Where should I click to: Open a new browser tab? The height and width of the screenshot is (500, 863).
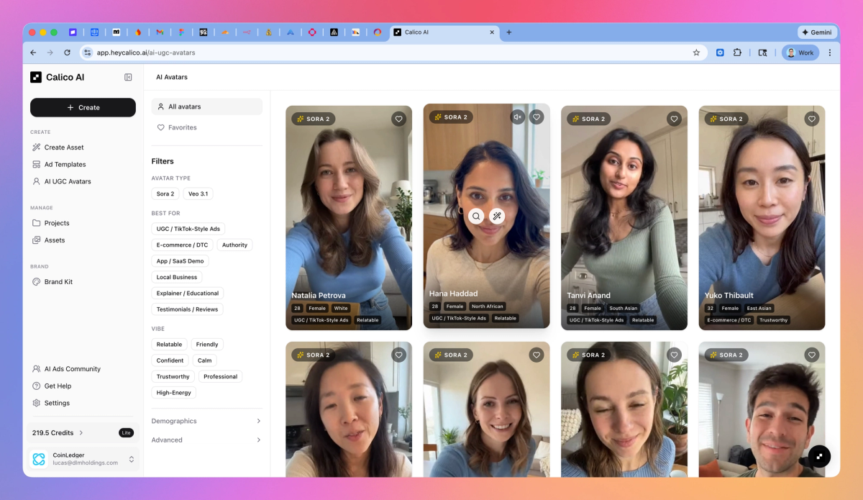tap(509, 32)
